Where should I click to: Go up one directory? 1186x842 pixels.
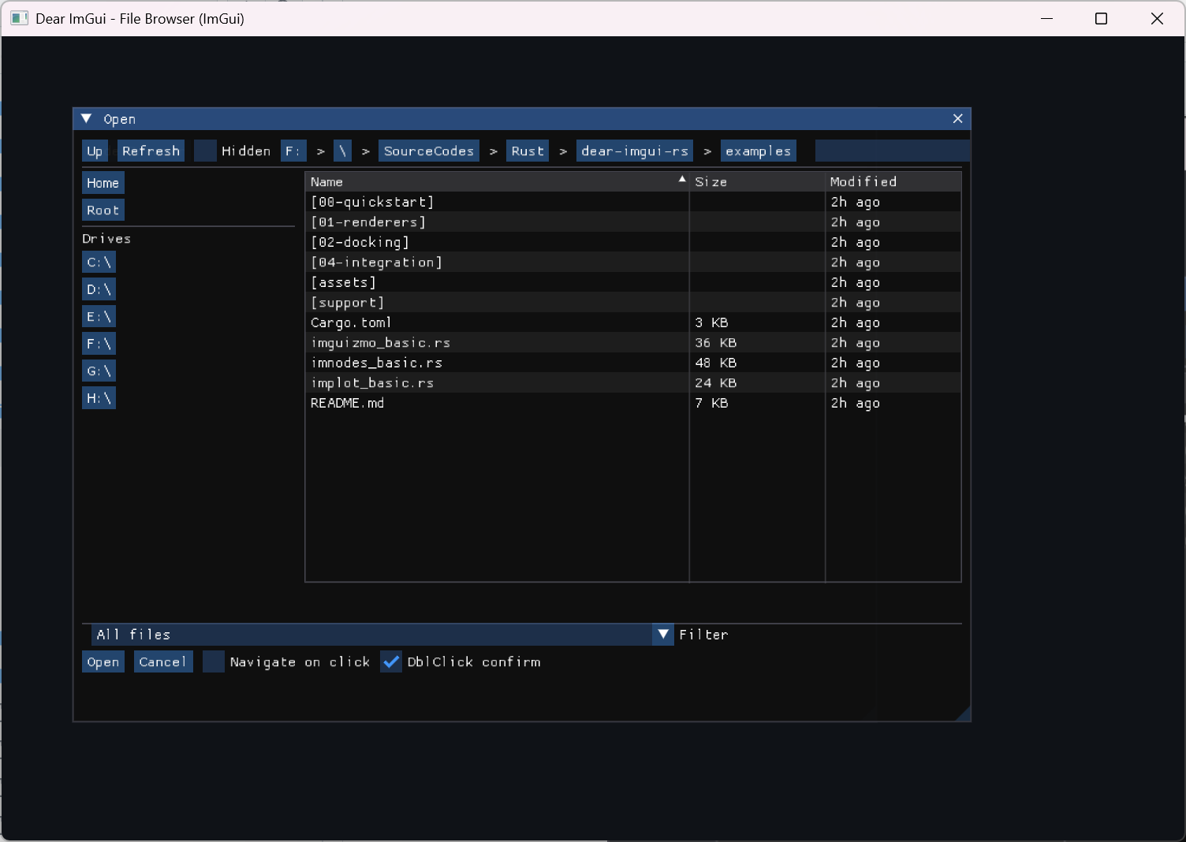coord(95,151)
